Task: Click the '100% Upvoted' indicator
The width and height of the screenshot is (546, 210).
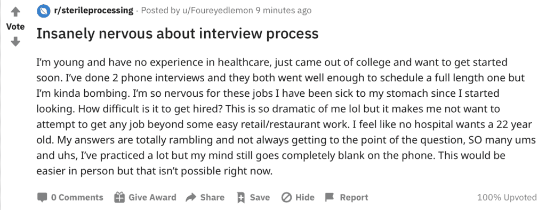Action: coord(507,197)
